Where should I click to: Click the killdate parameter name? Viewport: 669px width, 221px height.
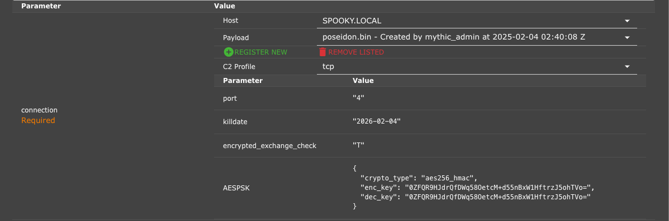(235, 122)
